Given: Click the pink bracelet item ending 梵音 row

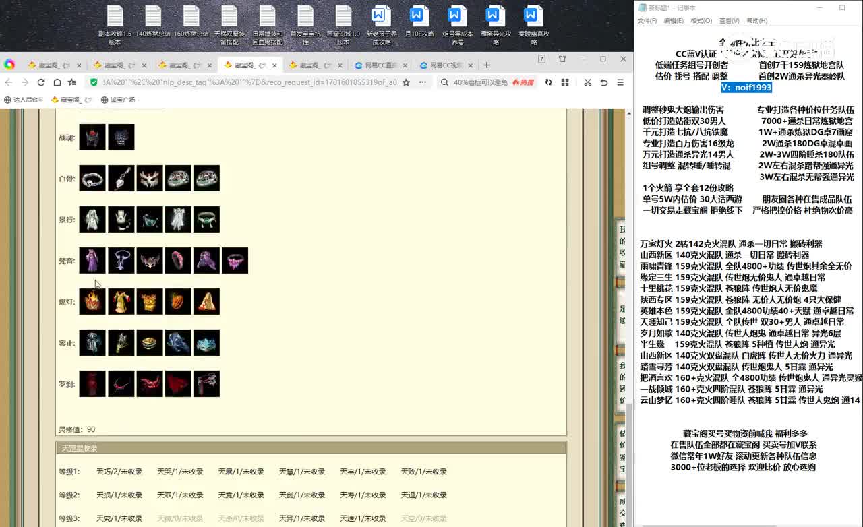Looking at the screenshot, I should (x=235, y=261).
